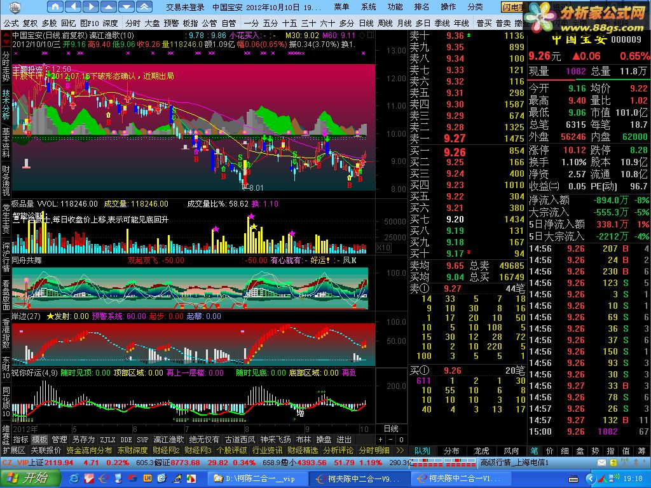
Task: Open the 指标 indicator selector
Action: pos(21,440)
